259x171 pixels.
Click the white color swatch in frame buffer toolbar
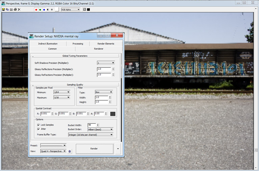[x=57, y=9]
